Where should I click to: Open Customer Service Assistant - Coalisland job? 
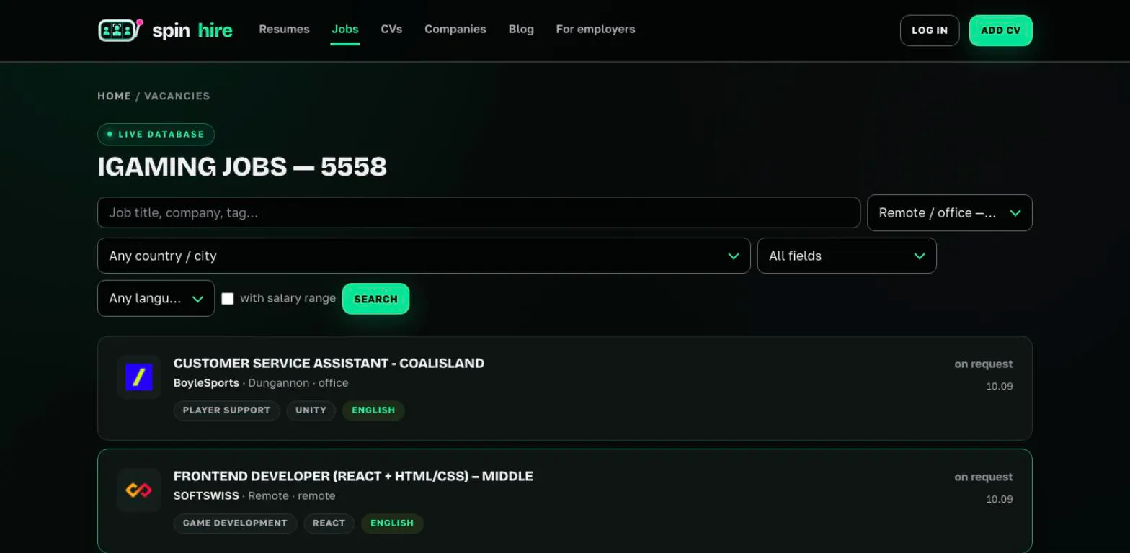329,364
